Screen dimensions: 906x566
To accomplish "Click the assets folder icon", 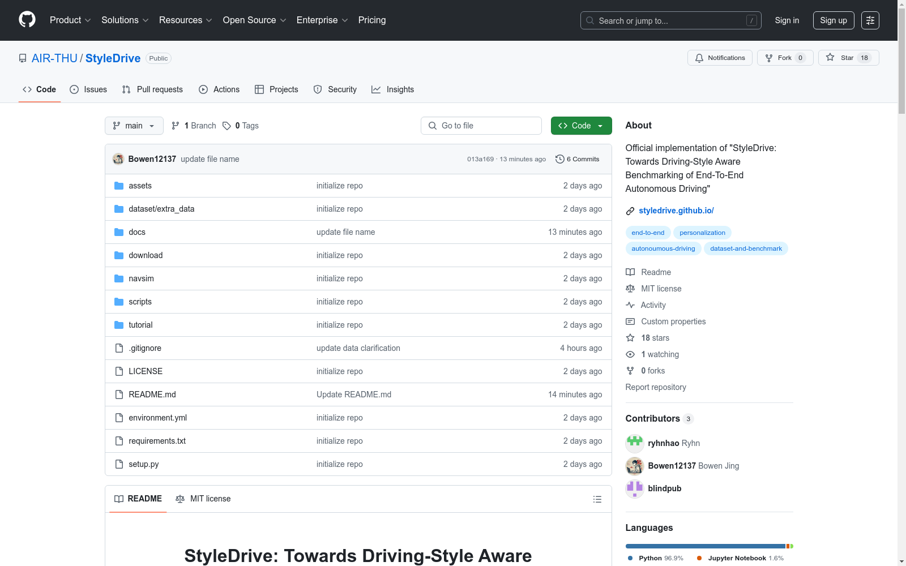I will pos(119,186).
